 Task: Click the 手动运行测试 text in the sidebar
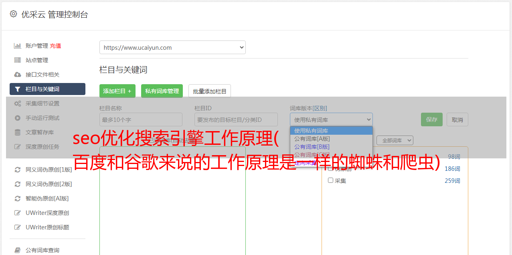[42, 118]
